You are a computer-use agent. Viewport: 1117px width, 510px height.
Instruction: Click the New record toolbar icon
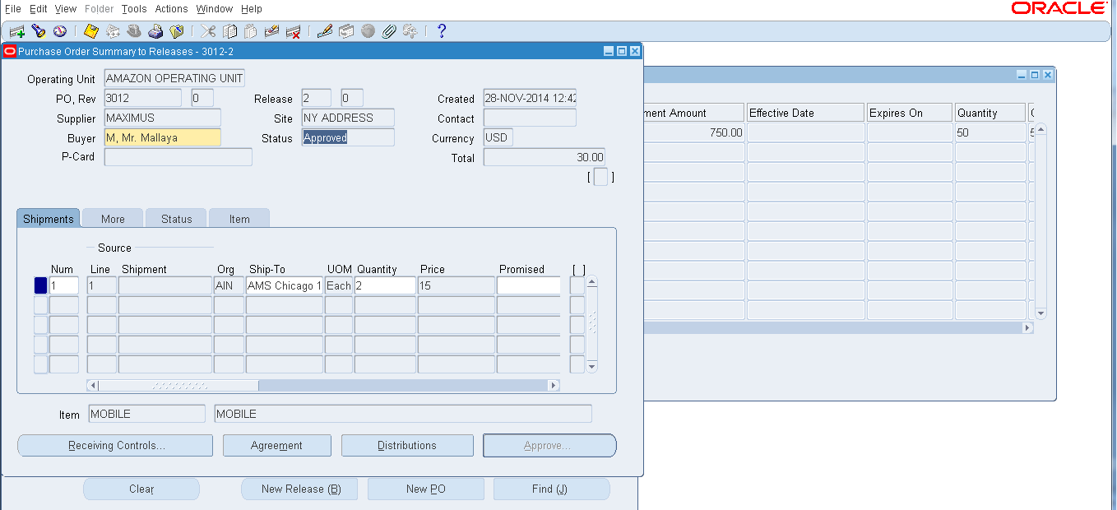(x=16, y=31)
